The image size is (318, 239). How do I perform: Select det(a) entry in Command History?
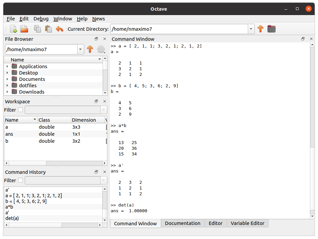(x=12, y=218)
